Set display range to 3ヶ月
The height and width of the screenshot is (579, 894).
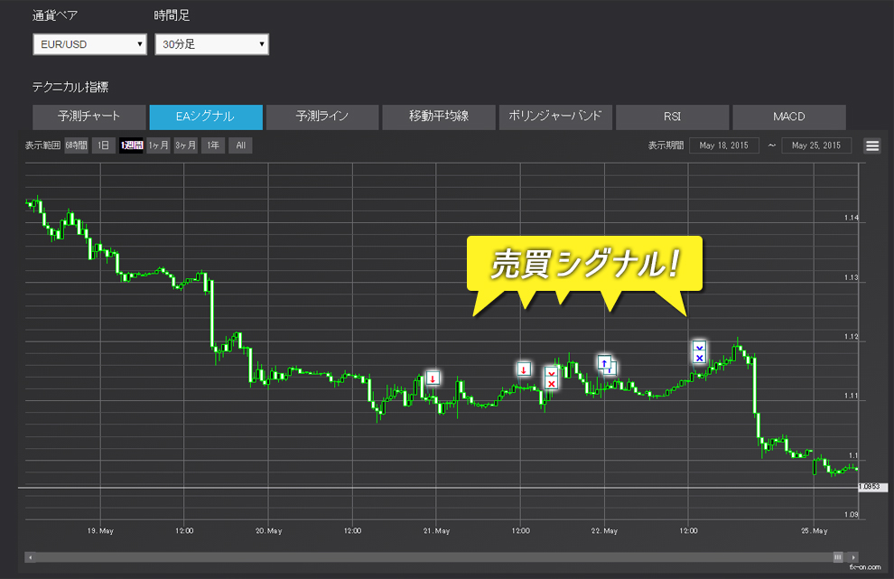[186, 145]
